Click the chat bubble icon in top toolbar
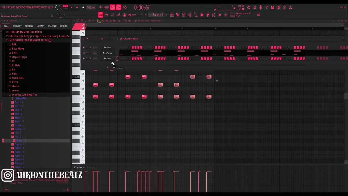Viewport: 348px width, 196px height. [284, 7]
